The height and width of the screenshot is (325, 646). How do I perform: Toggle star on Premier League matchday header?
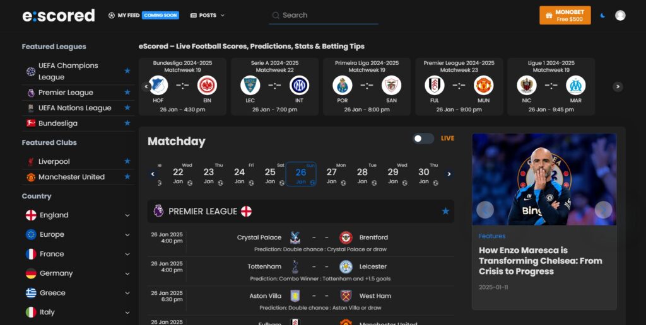pyautogui.click(x=445, y=211)
